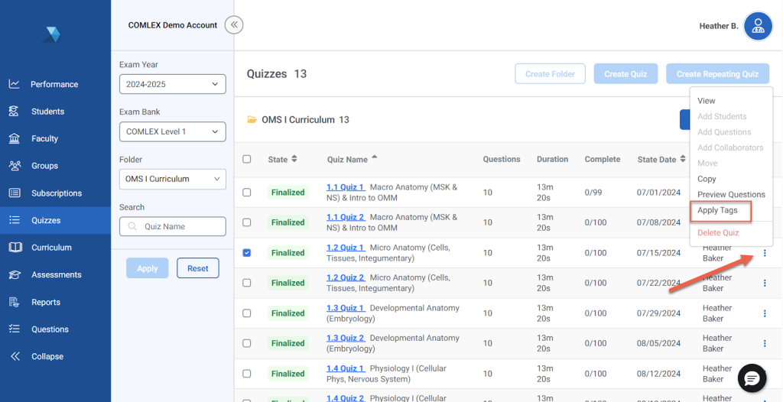This screenshot has width=783, height=402.
Task: Open the live chat bubble icon
Action: [x=752, y=378]
